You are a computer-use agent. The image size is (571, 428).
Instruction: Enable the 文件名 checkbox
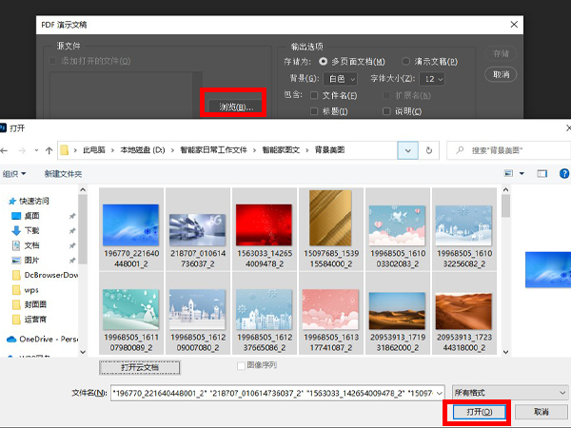(x=314, y=95)
